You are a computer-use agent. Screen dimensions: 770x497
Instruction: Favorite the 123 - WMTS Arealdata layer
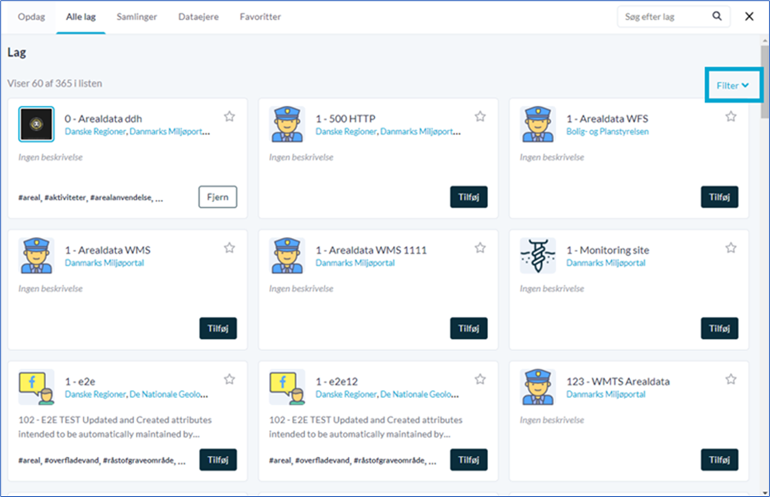[x=731, y=379]
